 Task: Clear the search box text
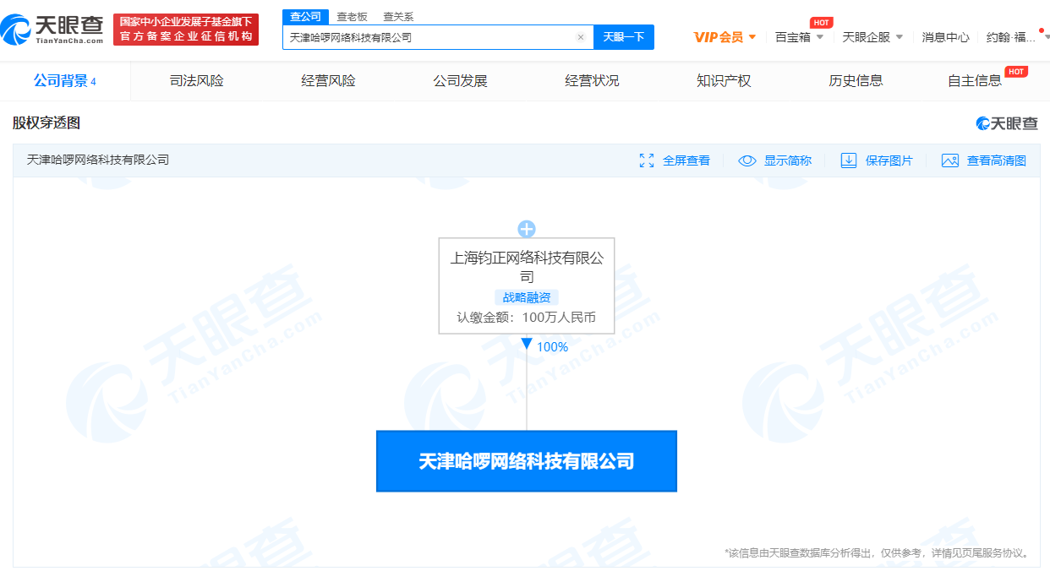pyautogui.click(x=581, y=37)
